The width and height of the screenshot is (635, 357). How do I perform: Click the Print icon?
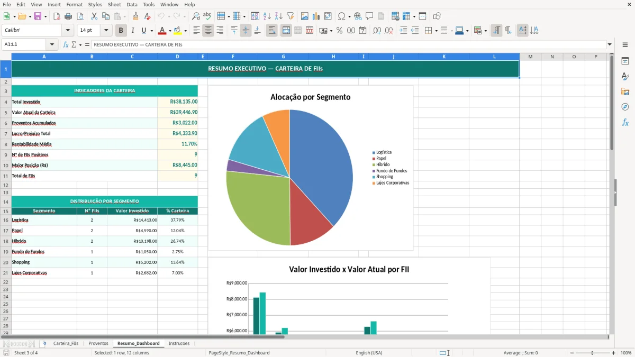pyautogui.click(x=68, y=16)
